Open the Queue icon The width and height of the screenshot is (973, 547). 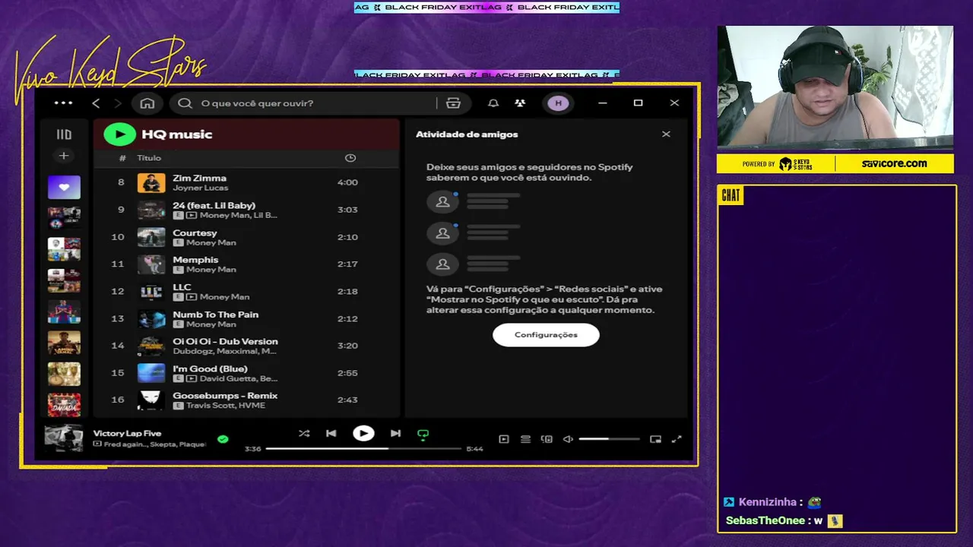coord(525,439)
